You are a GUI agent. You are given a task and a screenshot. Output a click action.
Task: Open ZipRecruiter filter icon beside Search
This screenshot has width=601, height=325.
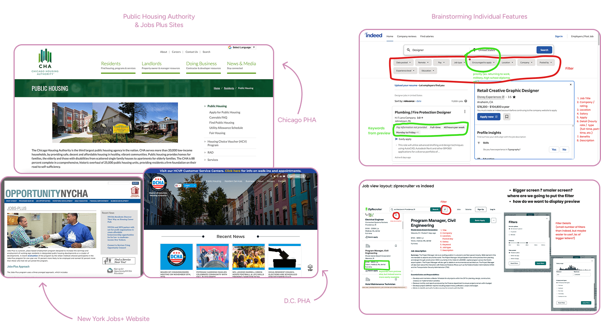[445, 209]
